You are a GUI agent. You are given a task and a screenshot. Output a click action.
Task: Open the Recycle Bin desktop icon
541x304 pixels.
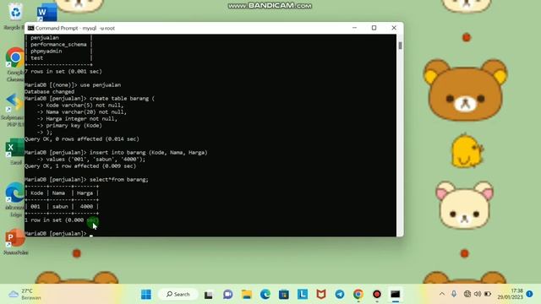pyautogui.click(x=15, y=15)
